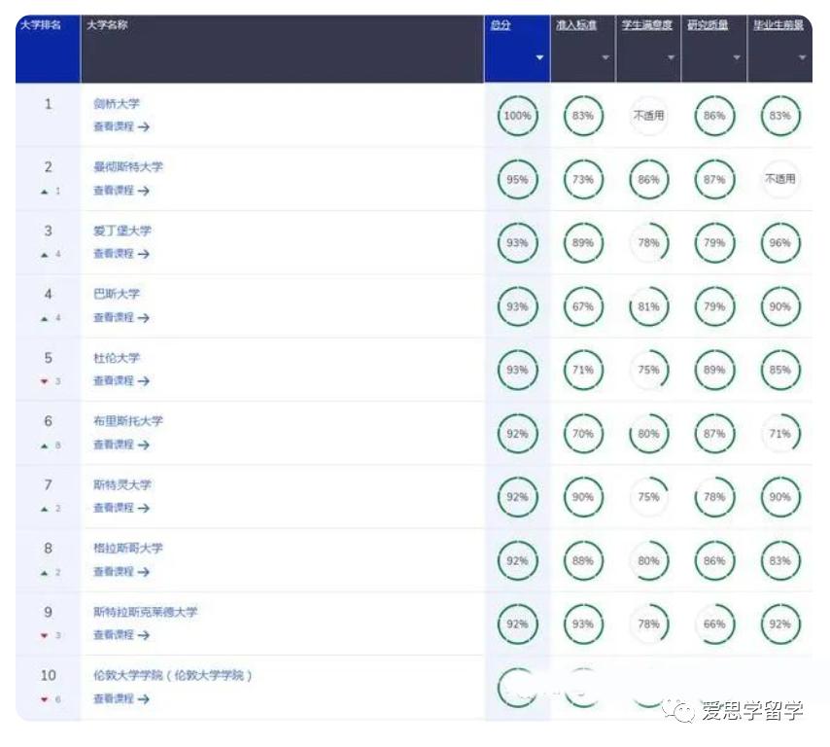The width and height of the screenshot is (830, 747).
Task: Click Manchester's 不适用 graduate prospects badge
Action: 780,179
